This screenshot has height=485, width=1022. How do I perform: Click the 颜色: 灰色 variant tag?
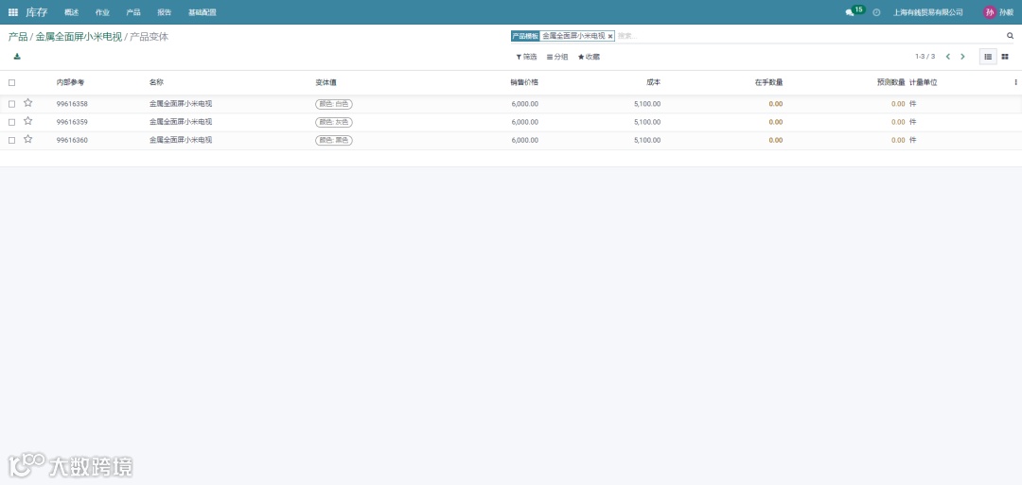334,122
